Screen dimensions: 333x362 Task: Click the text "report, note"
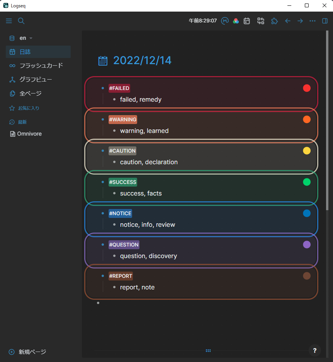pos(138,287)
